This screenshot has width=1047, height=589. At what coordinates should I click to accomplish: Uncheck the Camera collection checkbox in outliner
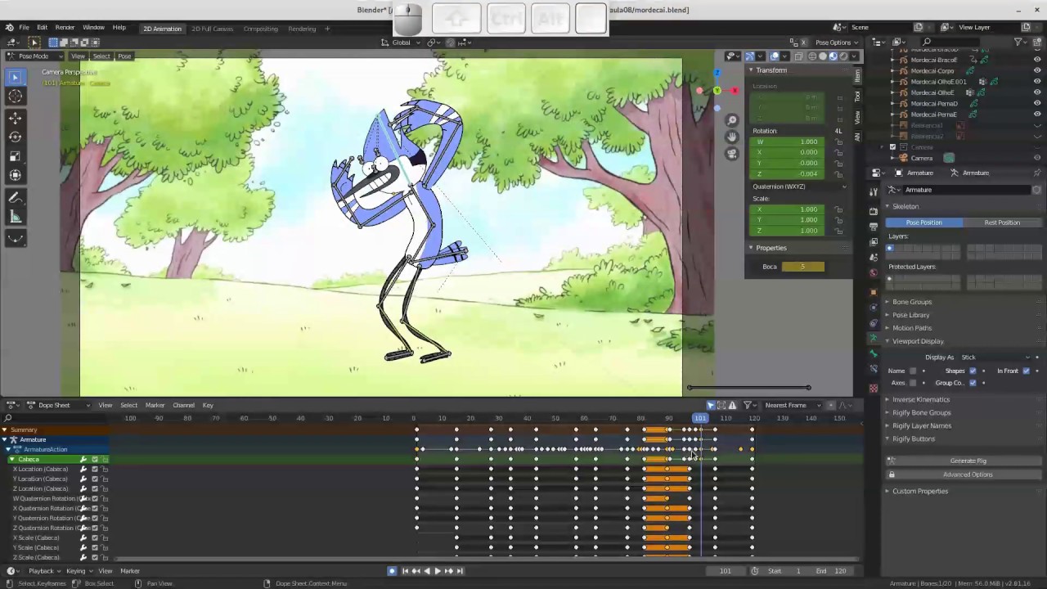pyautogui.click(x=893, y=147)
